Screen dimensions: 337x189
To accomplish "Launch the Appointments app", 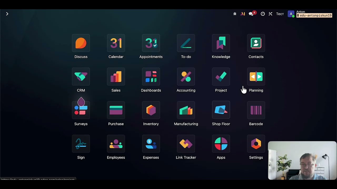I will pos(151,43).
